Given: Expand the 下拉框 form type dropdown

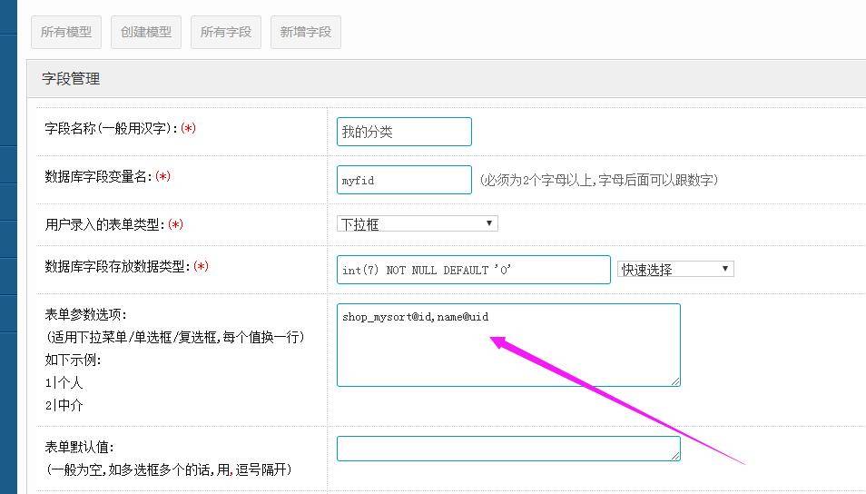Looking at the screenshot, I should coord(417,223).
